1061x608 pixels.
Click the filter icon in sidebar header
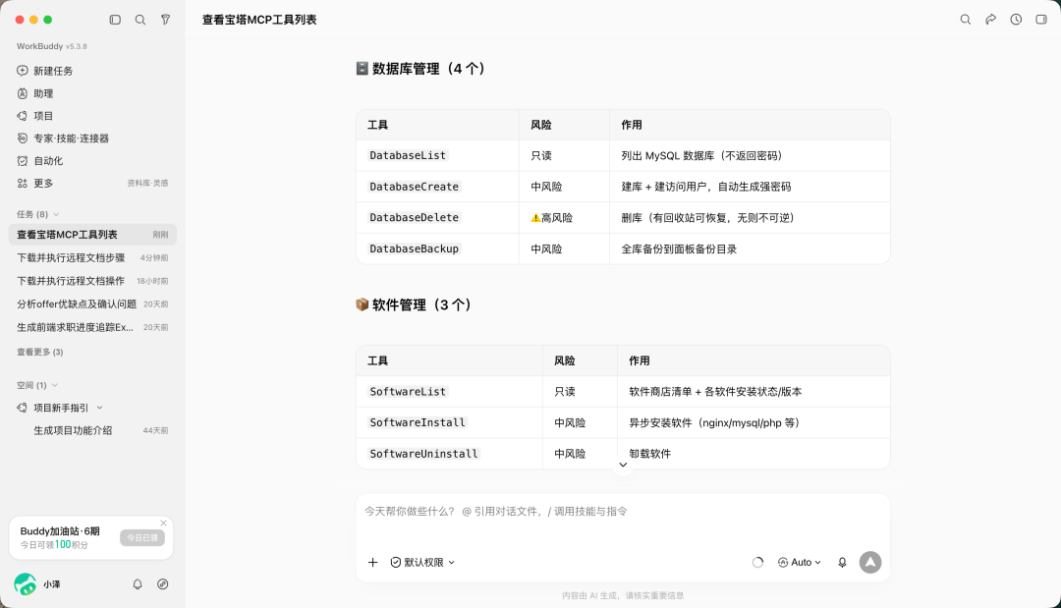tap(165, 20)
